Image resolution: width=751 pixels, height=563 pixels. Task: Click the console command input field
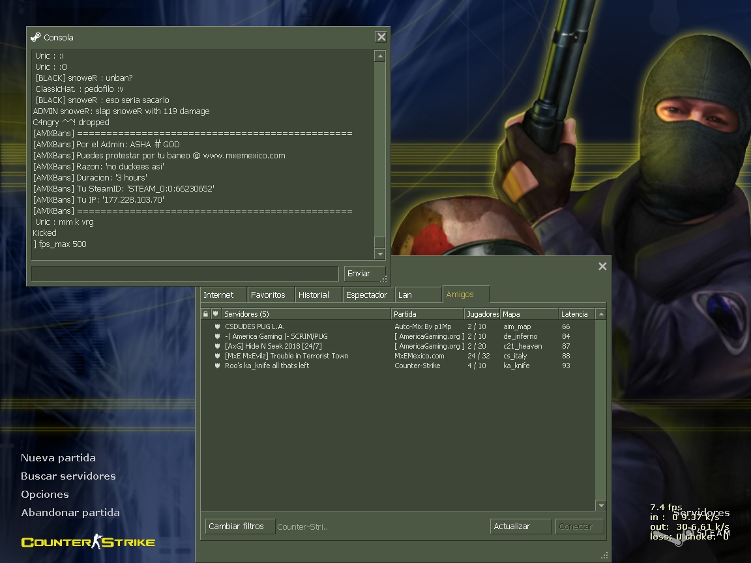(185, 274)
